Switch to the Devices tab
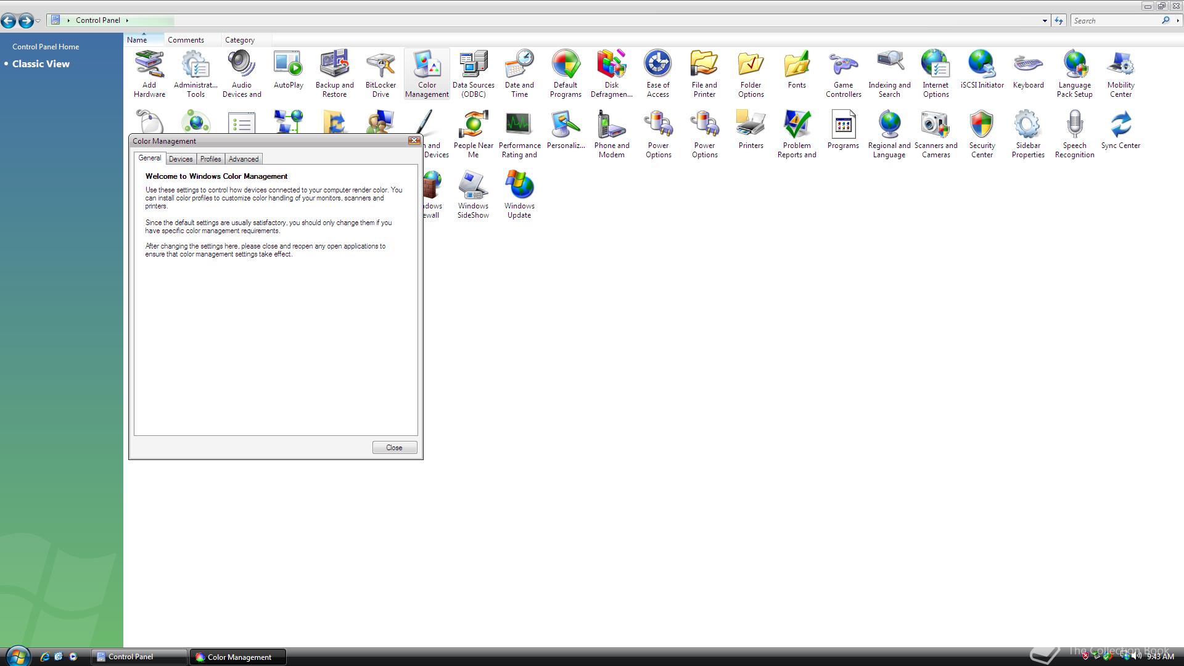Image resolution: width=1184 pixels, height=666 pixels. (181, 159)
